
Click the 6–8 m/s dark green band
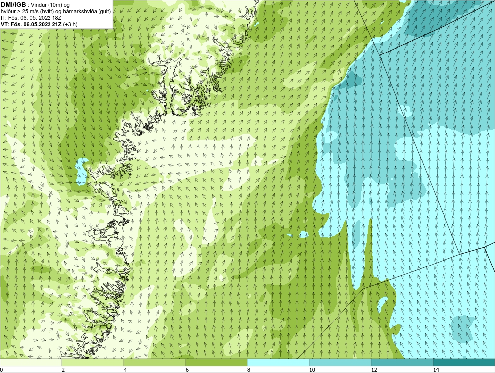(217, 362)
